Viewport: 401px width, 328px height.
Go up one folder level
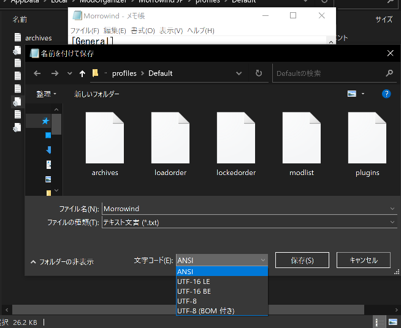83,73
